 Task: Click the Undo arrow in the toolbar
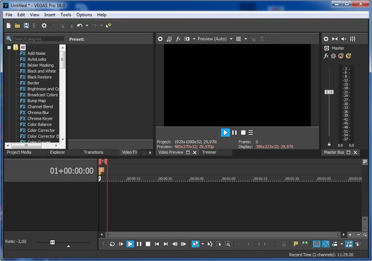[80, 26]
